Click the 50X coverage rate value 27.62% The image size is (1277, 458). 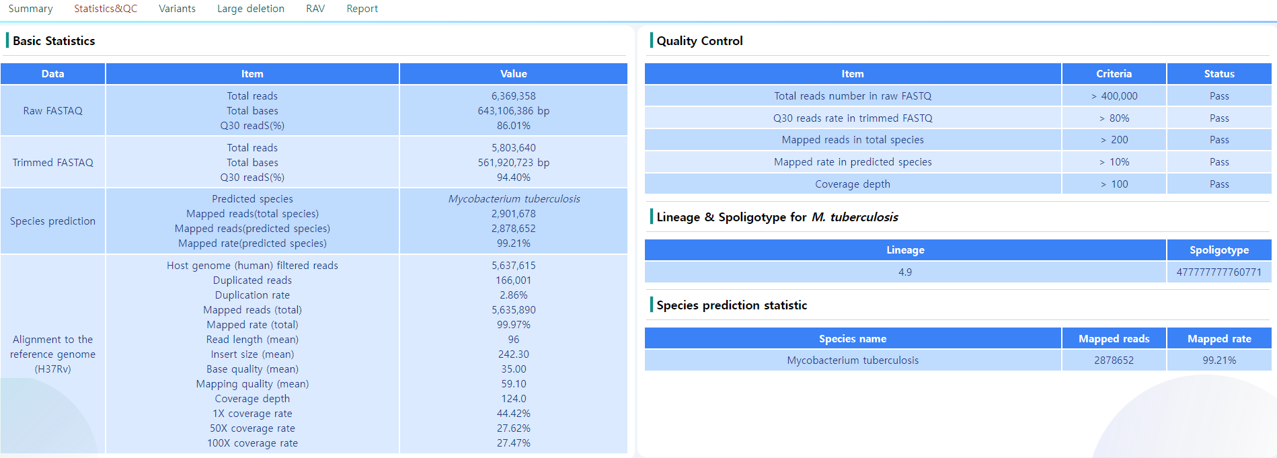[514, 428]
